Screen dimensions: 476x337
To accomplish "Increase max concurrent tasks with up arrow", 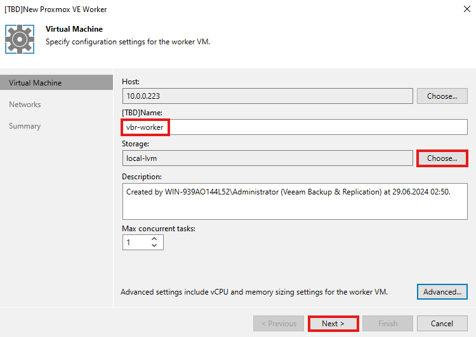I will [154, 239].
